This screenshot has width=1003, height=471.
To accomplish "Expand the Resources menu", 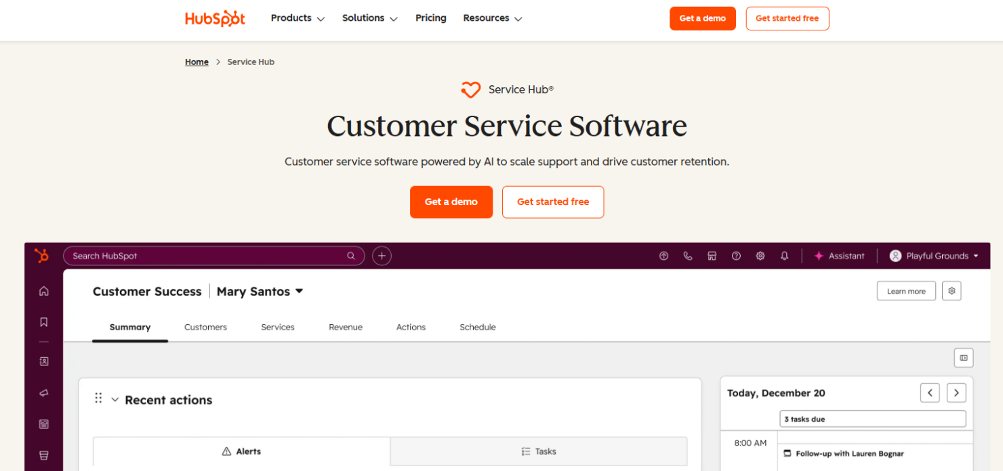I will [x=493, y=18].
